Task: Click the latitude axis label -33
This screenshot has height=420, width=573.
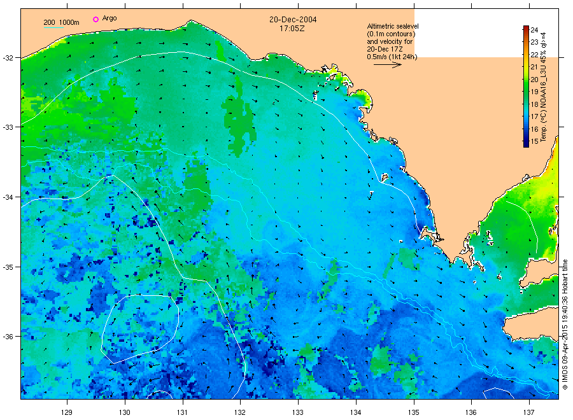Action: pos(8,127)
